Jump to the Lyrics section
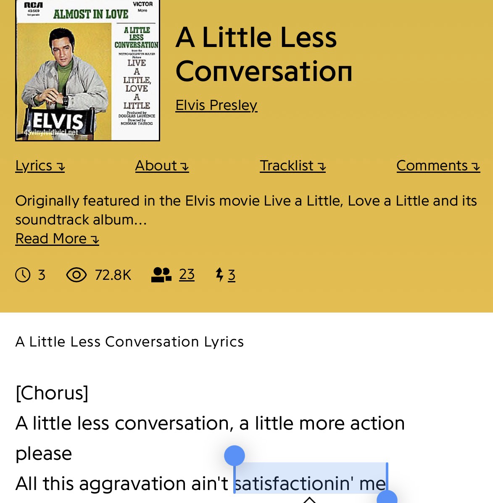493x503 pixels. [40, 166]
